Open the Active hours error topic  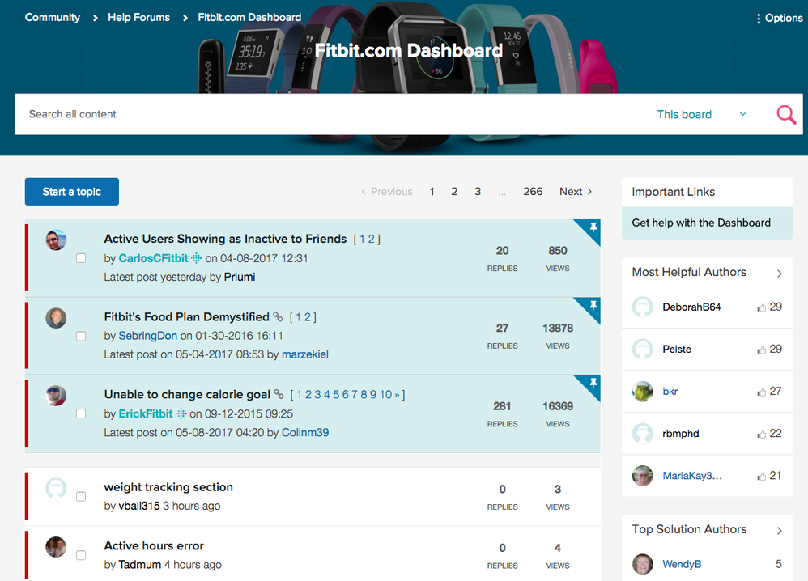(x=154, y=546)
